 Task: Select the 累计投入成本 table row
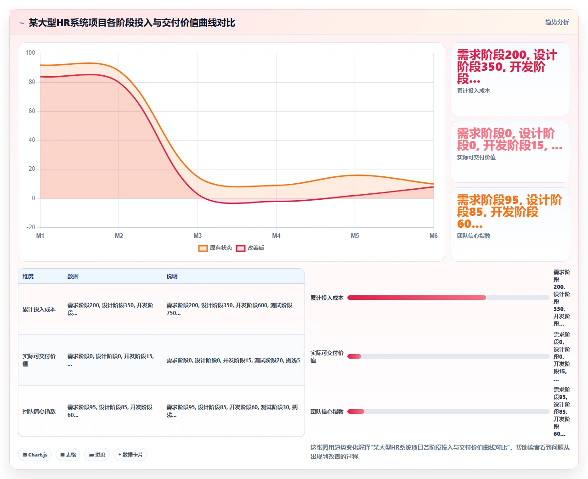(x=161, y=309)
